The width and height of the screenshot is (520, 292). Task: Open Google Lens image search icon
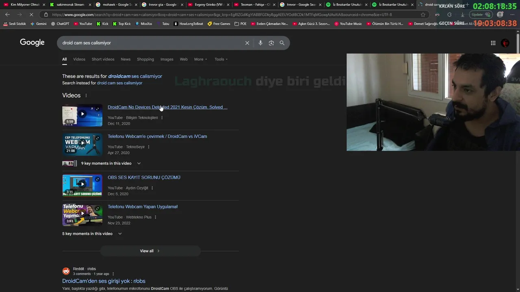tap(271, 43)
